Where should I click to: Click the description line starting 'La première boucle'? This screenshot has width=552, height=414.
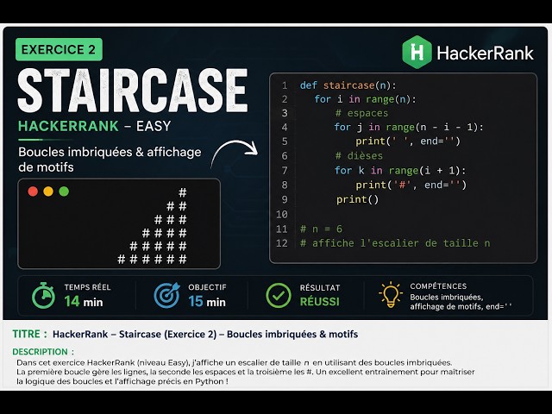245,372
